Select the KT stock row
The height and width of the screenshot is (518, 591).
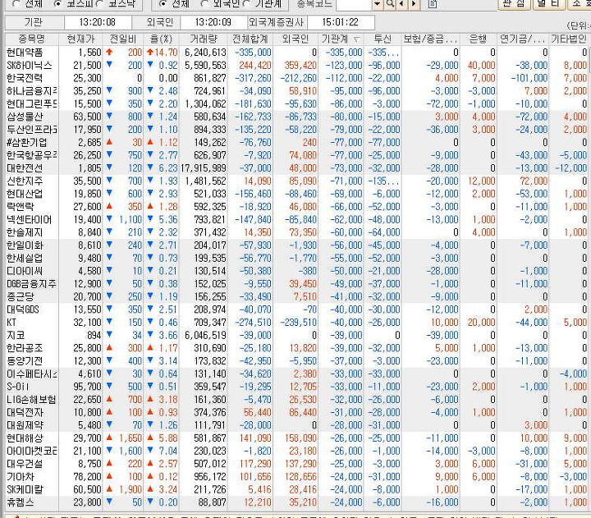click(295, 322)
